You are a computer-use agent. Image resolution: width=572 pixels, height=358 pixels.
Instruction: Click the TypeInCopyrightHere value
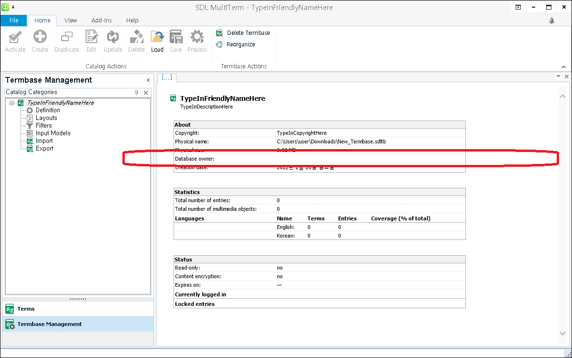tap(302, 133)
